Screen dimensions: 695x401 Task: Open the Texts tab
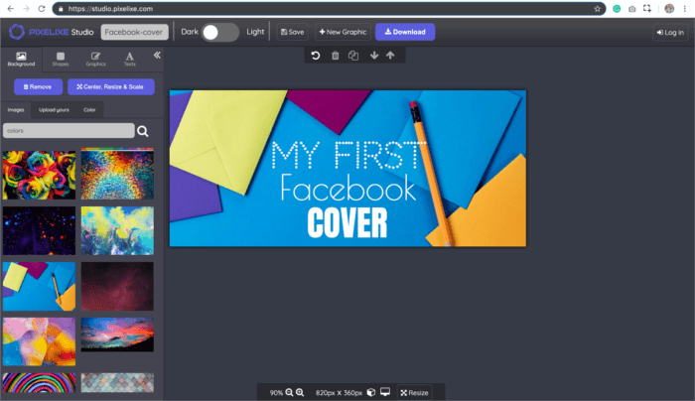[x=130, y=59]
